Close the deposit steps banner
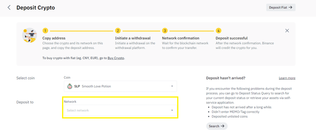The image size is (316, 137). (287, 30)
